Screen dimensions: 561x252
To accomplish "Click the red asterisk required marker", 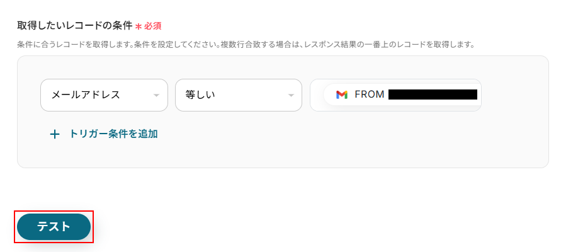I will point(138,26).
